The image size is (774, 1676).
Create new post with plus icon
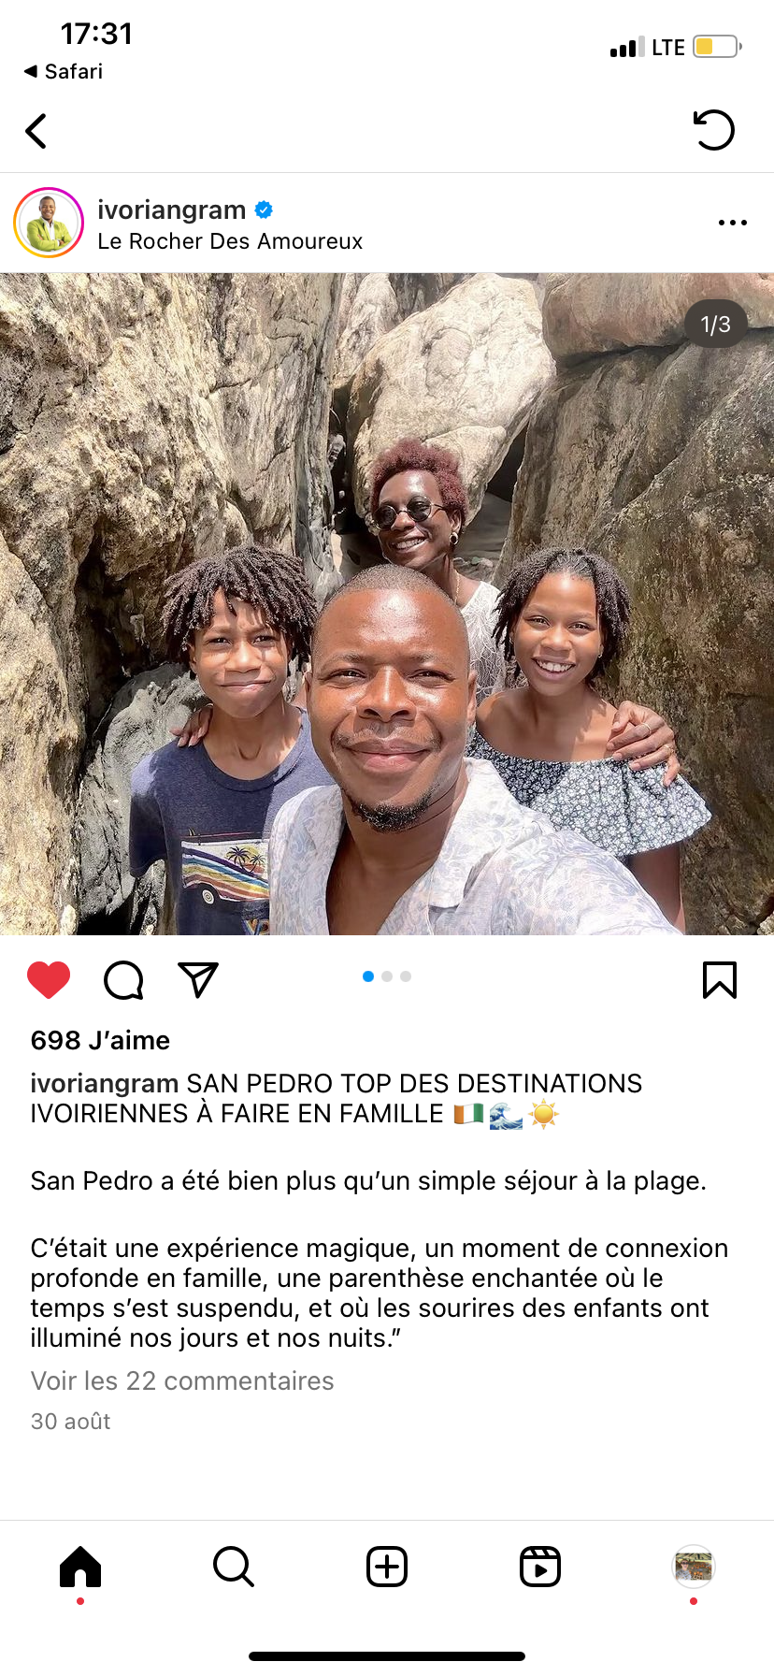pyautogui.click(x=387, y=1567)
